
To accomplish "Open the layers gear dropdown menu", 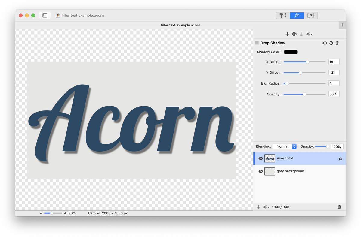I will pos(266,207).
